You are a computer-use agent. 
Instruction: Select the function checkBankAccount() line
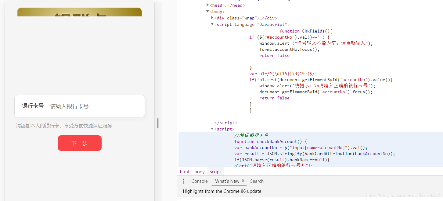[x=271, y=141]
